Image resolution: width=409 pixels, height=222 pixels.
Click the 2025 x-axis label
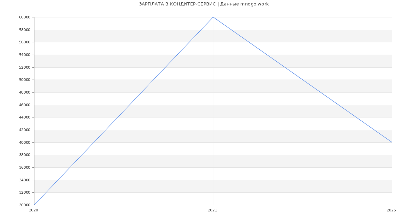391,210
